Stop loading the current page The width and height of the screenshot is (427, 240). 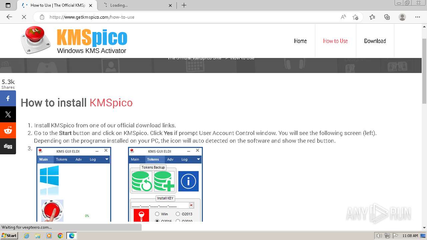(x=24, y=17)
